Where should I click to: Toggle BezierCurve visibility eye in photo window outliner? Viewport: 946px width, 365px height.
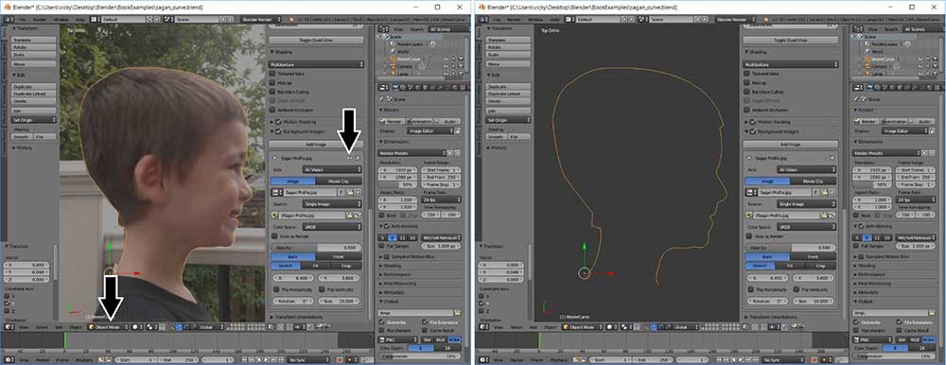tap(446, 60)
